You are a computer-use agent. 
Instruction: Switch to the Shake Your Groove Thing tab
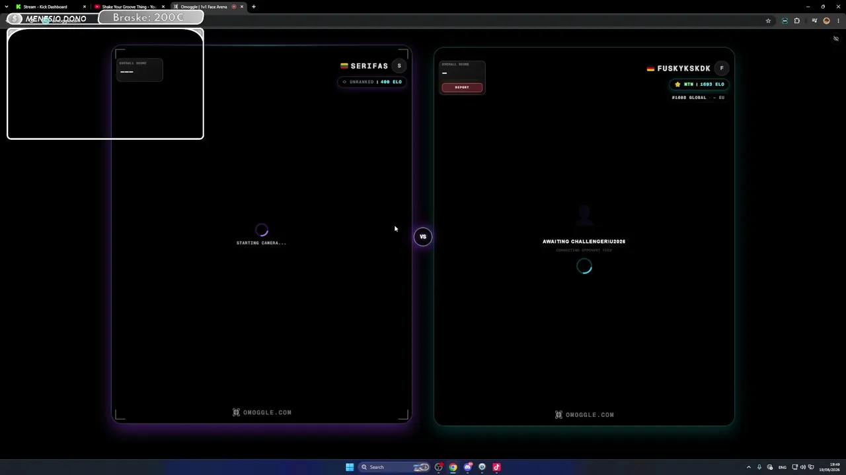pos(130,7)
